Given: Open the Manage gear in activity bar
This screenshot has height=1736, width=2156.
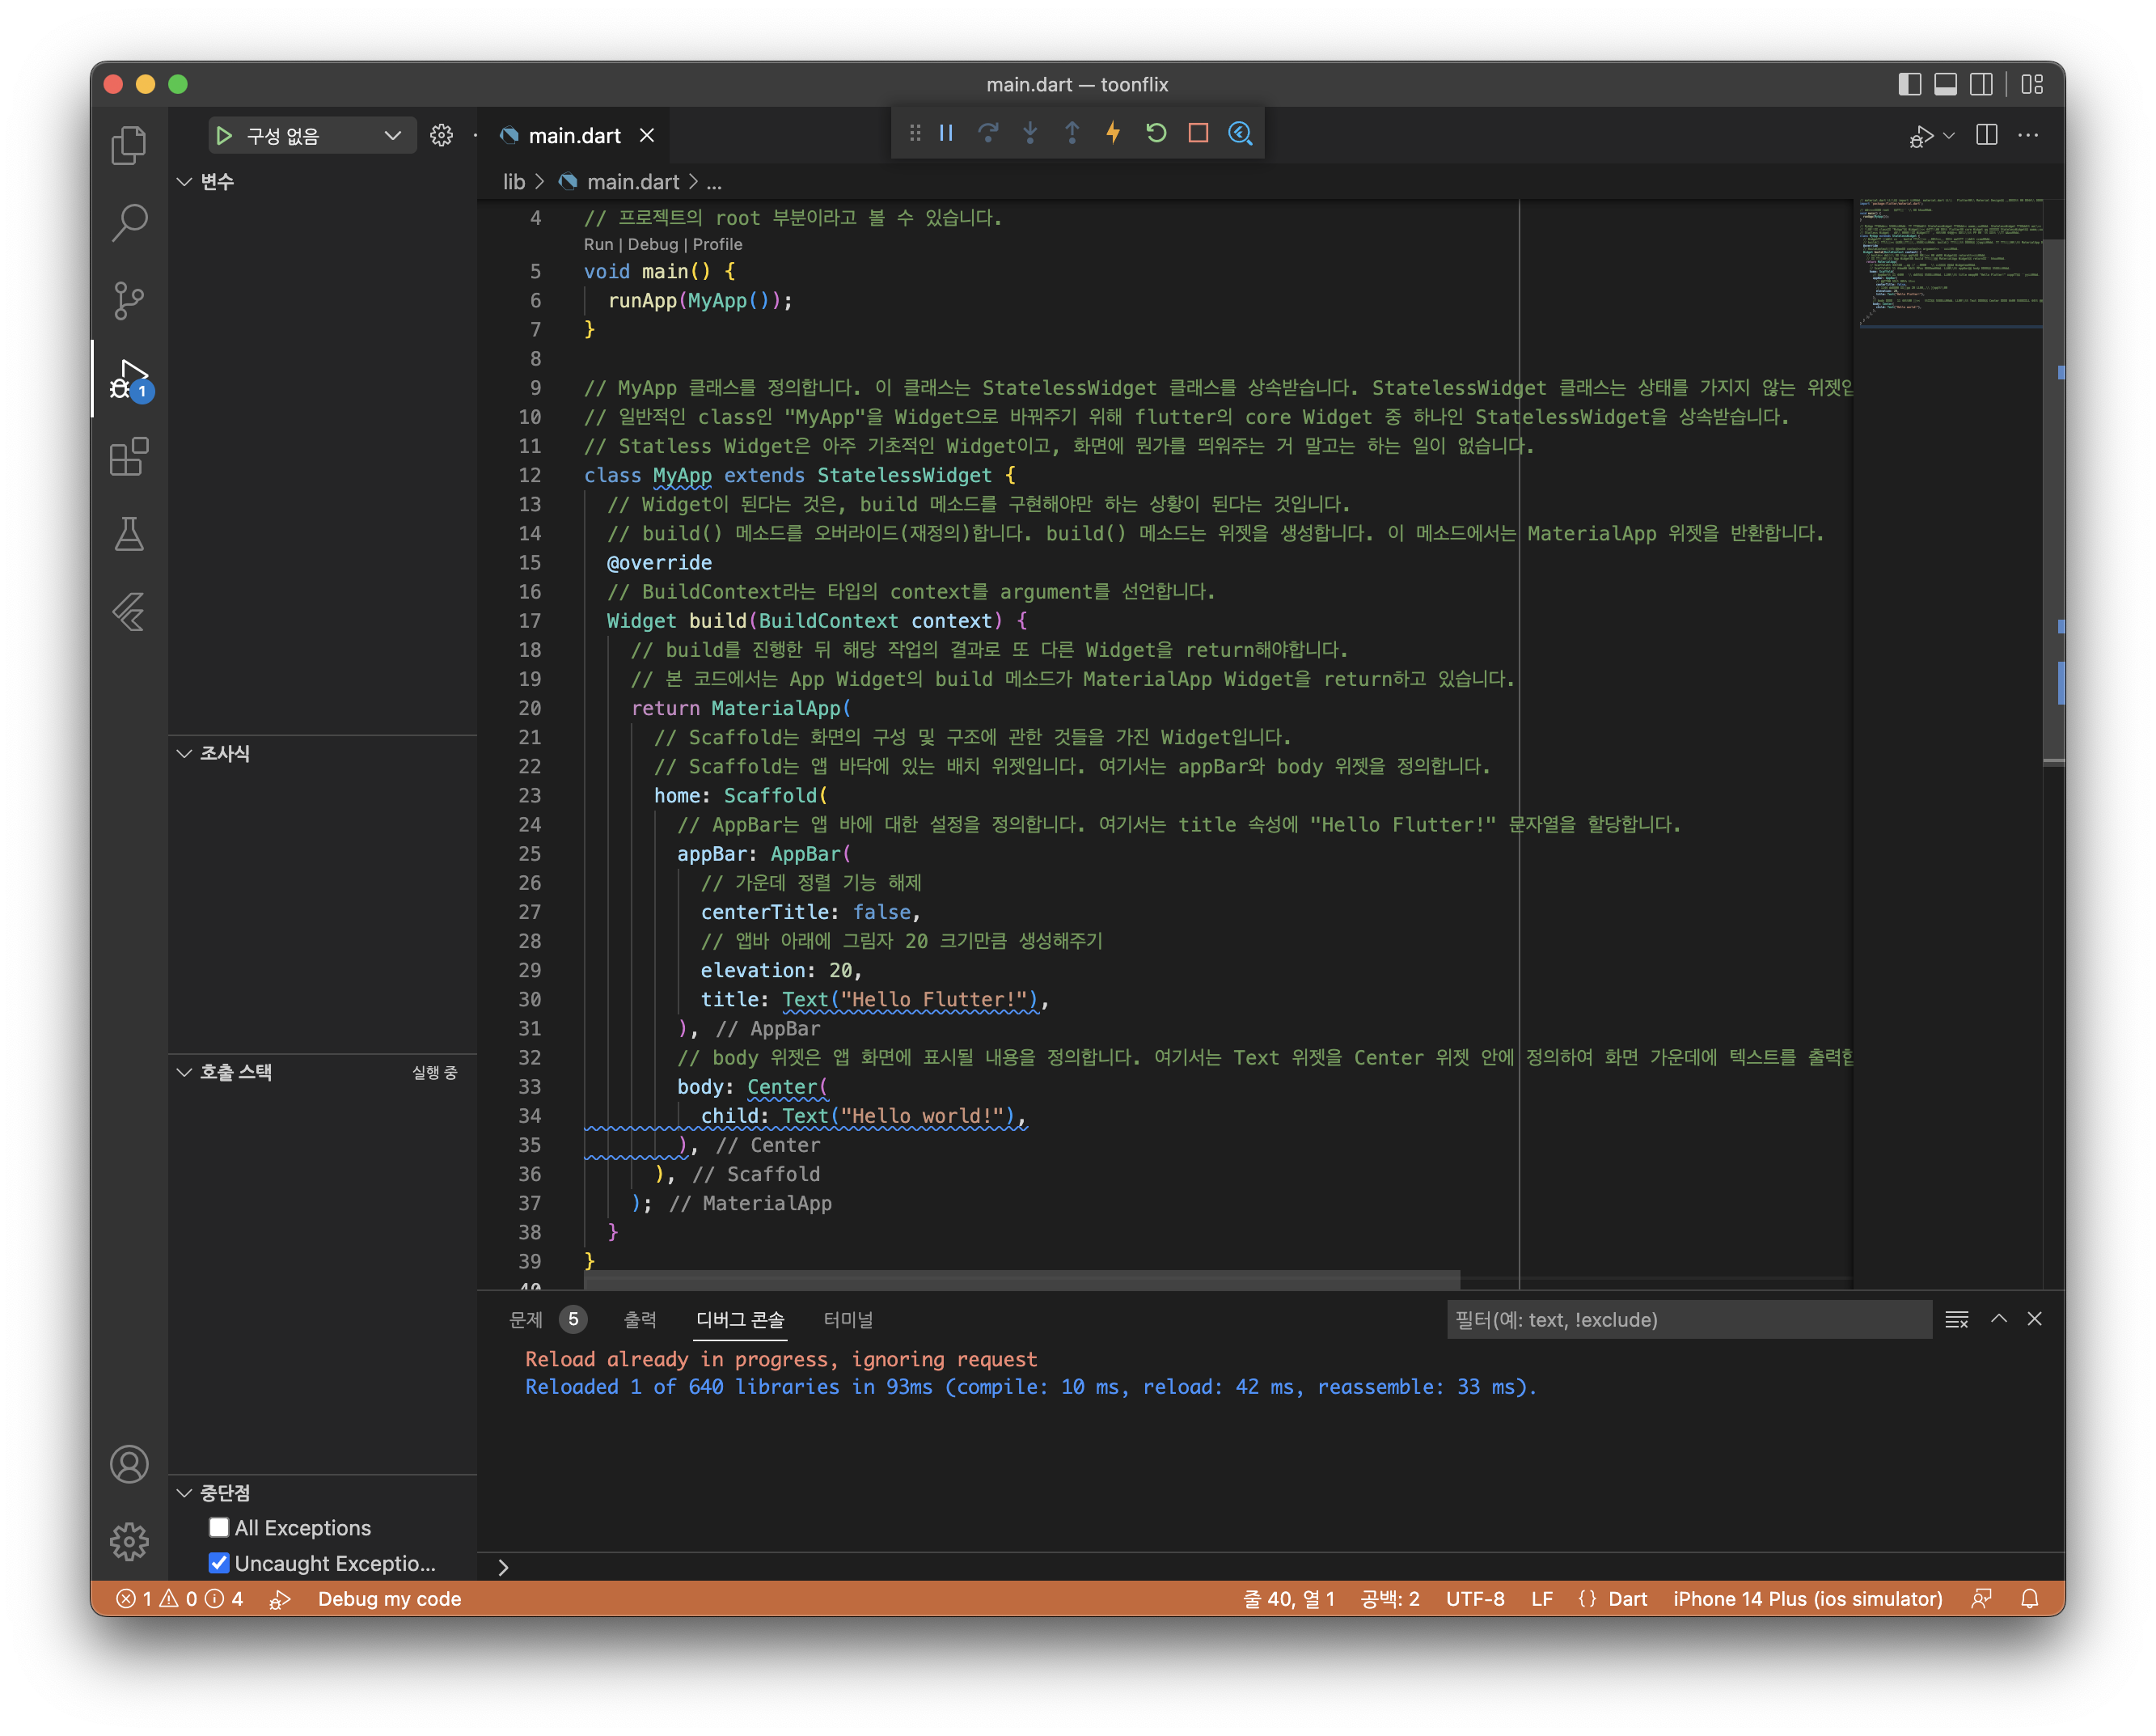Looking at the screenshot, I should tap(129, 1541).
